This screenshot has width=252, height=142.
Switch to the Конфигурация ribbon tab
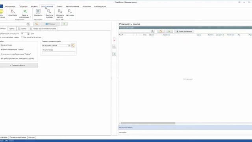pos(100,6)
